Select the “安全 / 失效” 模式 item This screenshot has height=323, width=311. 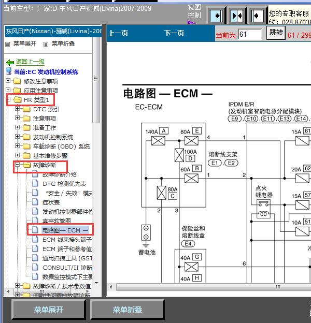68,193
